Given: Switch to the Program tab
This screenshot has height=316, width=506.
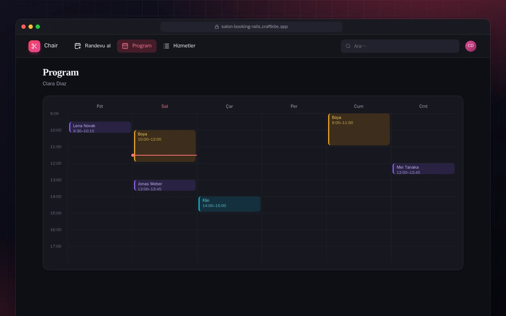Looking at the screenshot, I should click(137, 46).
